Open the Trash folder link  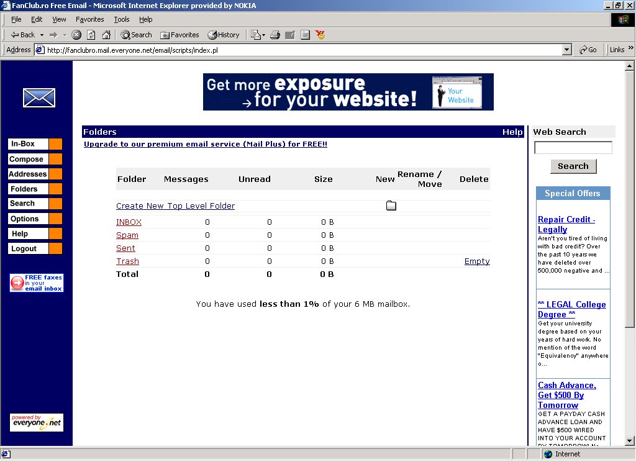(127, 261)
